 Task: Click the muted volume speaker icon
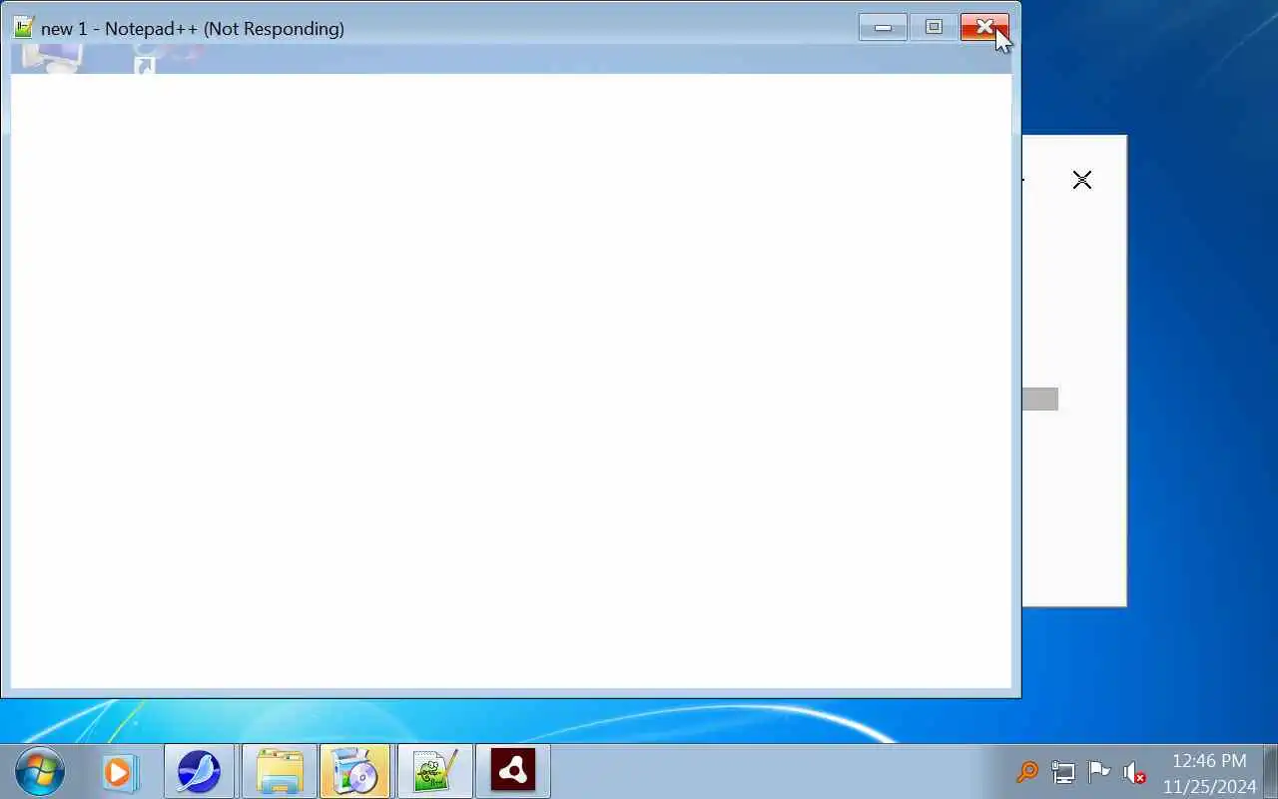click(1134, 772)
